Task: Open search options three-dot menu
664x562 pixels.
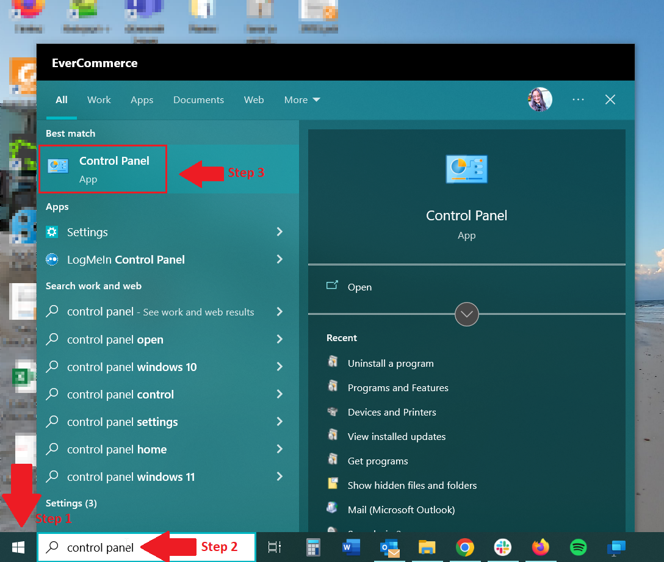Action: pyautogui.click(x=578, y=99)
